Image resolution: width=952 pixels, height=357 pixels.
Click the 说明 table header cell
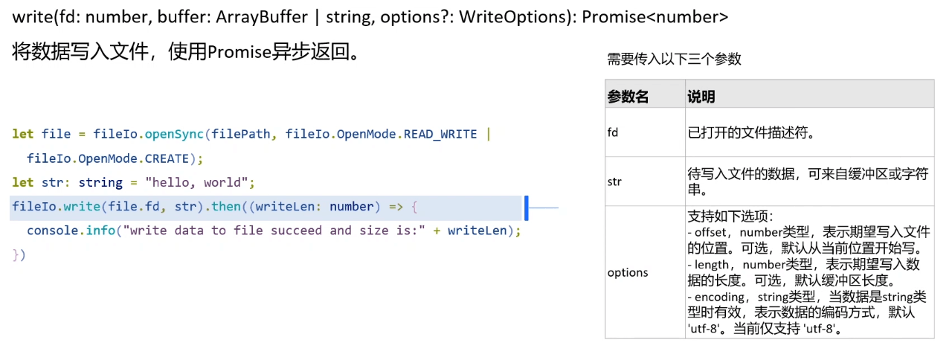click(809, 96)
